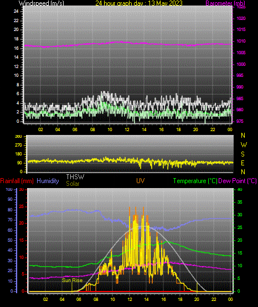The height and width of the screenshot is (307, 258).
Task: Click the 'Rainfall (mm)' legend label
Action: click(17, 181)
